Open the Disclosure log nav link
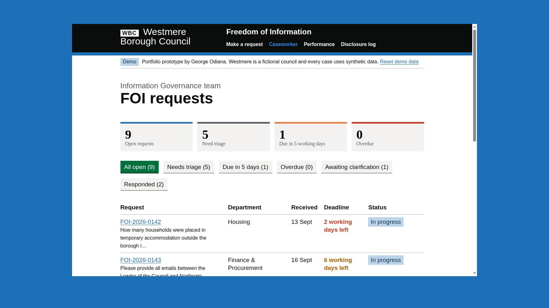This screenshot has height=308, width=549. coord(358,44)
